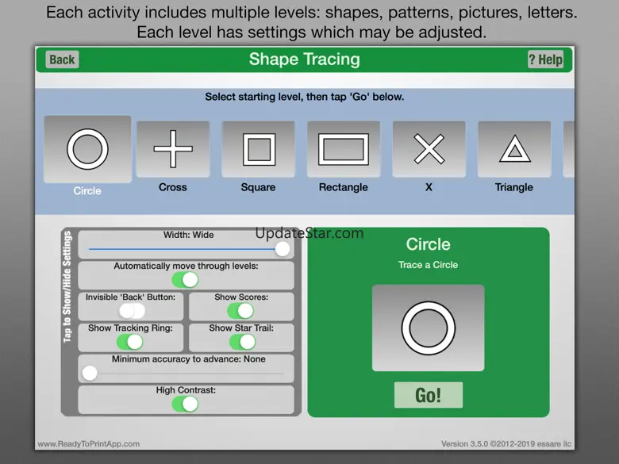Turn off Show Scores switch
Image resolution: width=619 pixels, height=464 pixels.
[x=240, y=311]
